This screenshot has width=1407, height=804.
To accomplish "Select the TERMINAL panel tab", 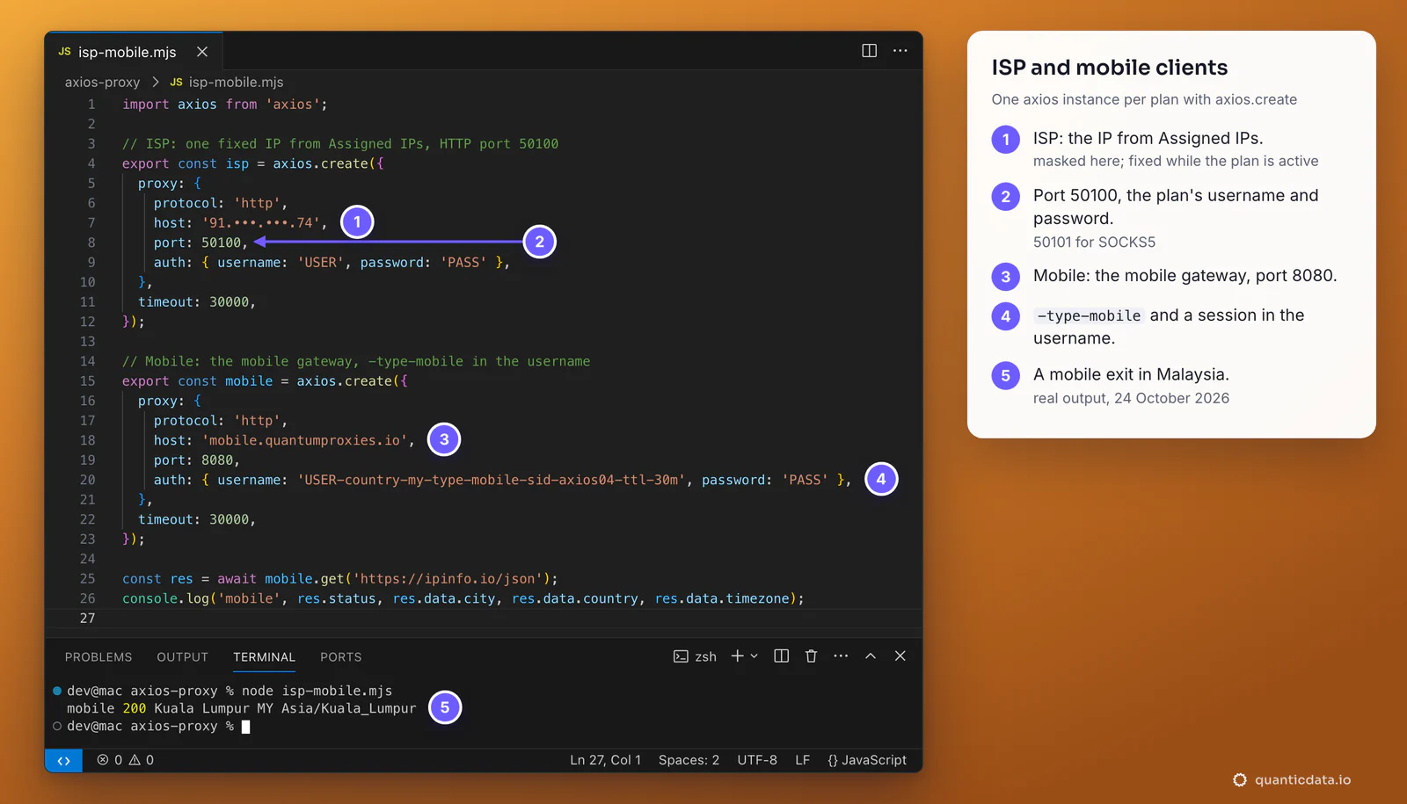I will [264, 657].
